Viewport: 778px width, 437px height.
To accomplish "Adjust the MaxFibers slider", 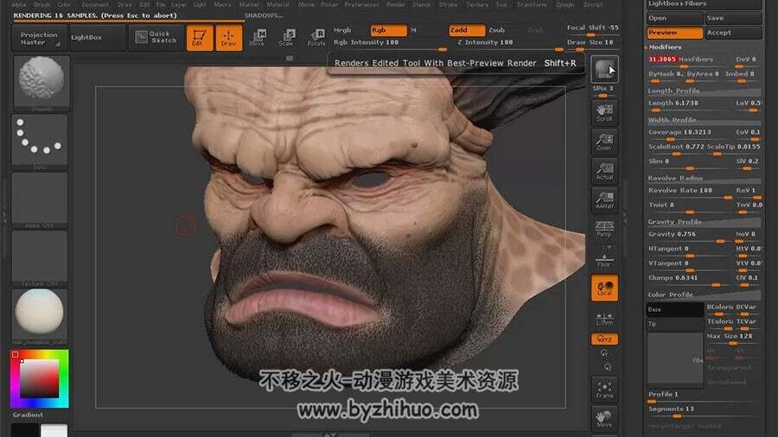I will click(689, 60).
